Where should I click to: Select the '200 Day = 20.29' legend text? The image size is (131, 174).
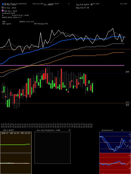(10, 11)
